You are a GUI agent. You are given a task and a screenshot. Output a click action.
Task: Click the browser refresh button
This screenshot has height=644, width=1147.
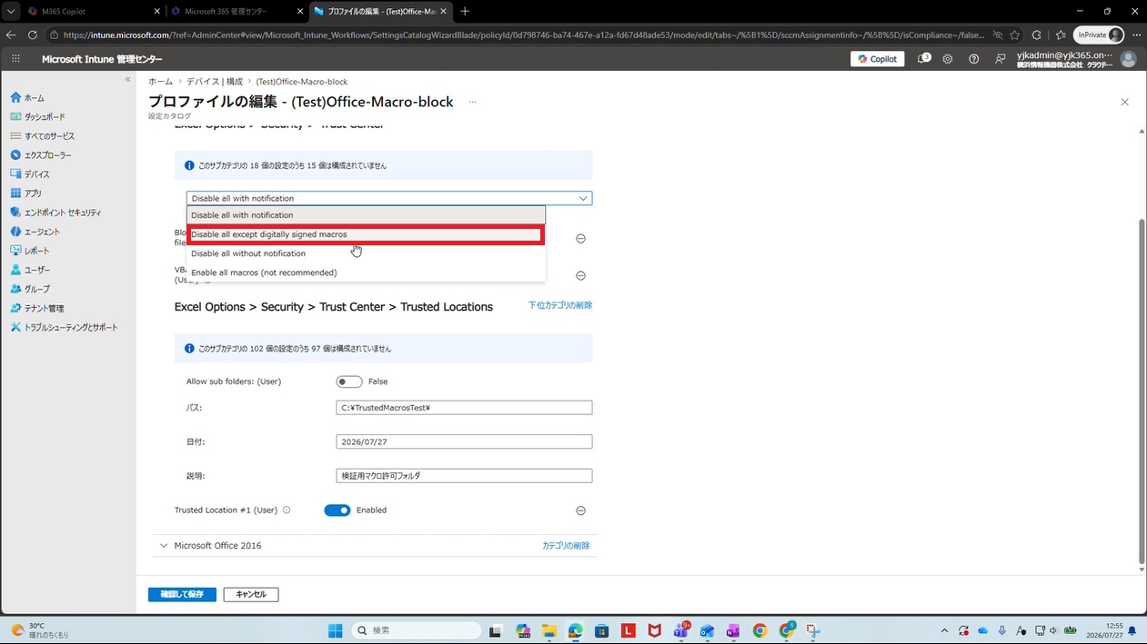32,35
